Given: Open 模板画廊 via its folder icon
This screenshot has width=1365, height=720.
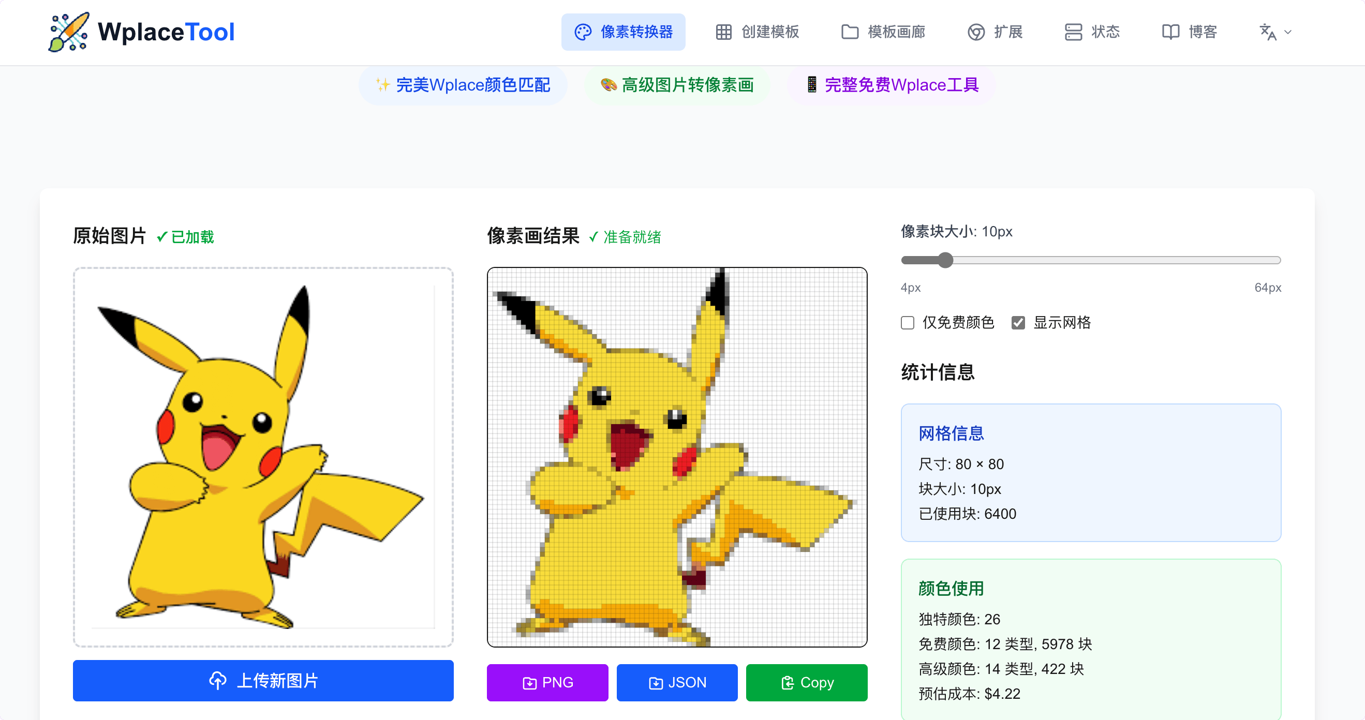Looking at the screenshot, I should (850, 32).
